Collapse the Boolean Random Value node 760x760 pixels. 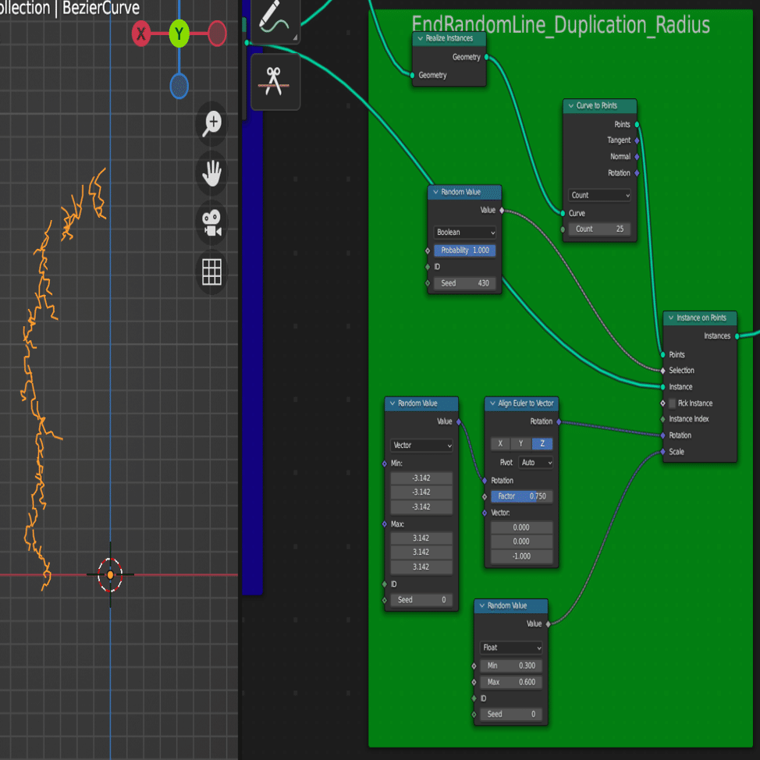click(435, 192)
